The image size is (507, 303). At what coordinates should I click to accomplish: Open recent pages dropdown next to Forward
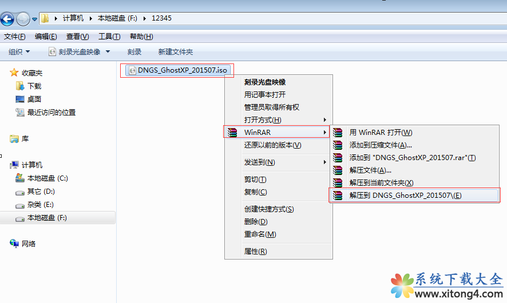34,19
